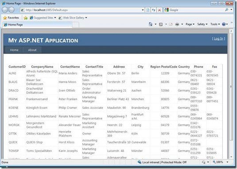This screenshot has height=169, width=237.
Task: Click the browser Back button
Action: pyautogui.click(x=5, y=10)
